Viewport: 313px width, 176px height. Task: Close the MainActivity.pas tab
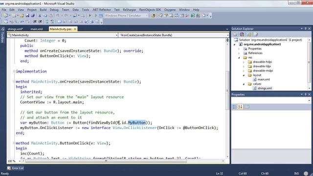75,29
